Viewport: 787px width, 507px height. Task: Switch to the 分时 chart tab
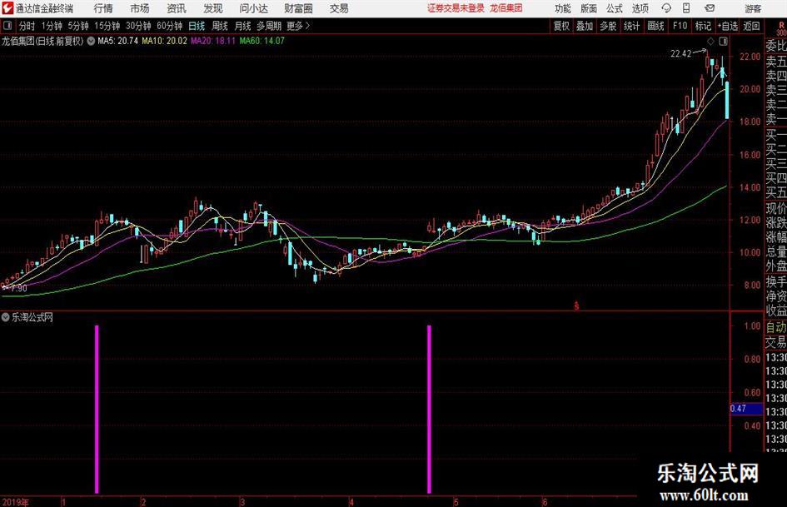[x=27, y=26]
